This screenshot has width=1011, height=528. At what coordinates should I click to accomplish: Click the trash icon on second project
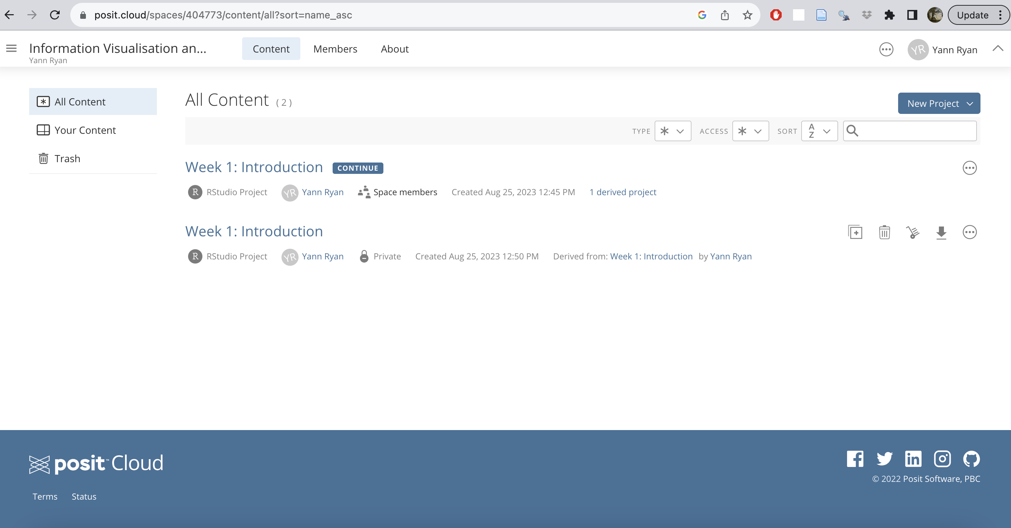pos(884,232)
